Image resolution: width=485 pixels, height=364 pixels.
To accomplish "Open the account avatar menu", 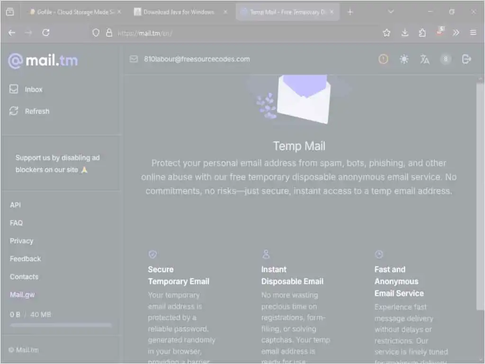I will pos(445,59).
